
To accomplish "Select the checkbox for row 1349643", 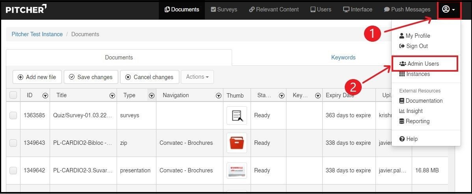I will click(x=13, y=143).
